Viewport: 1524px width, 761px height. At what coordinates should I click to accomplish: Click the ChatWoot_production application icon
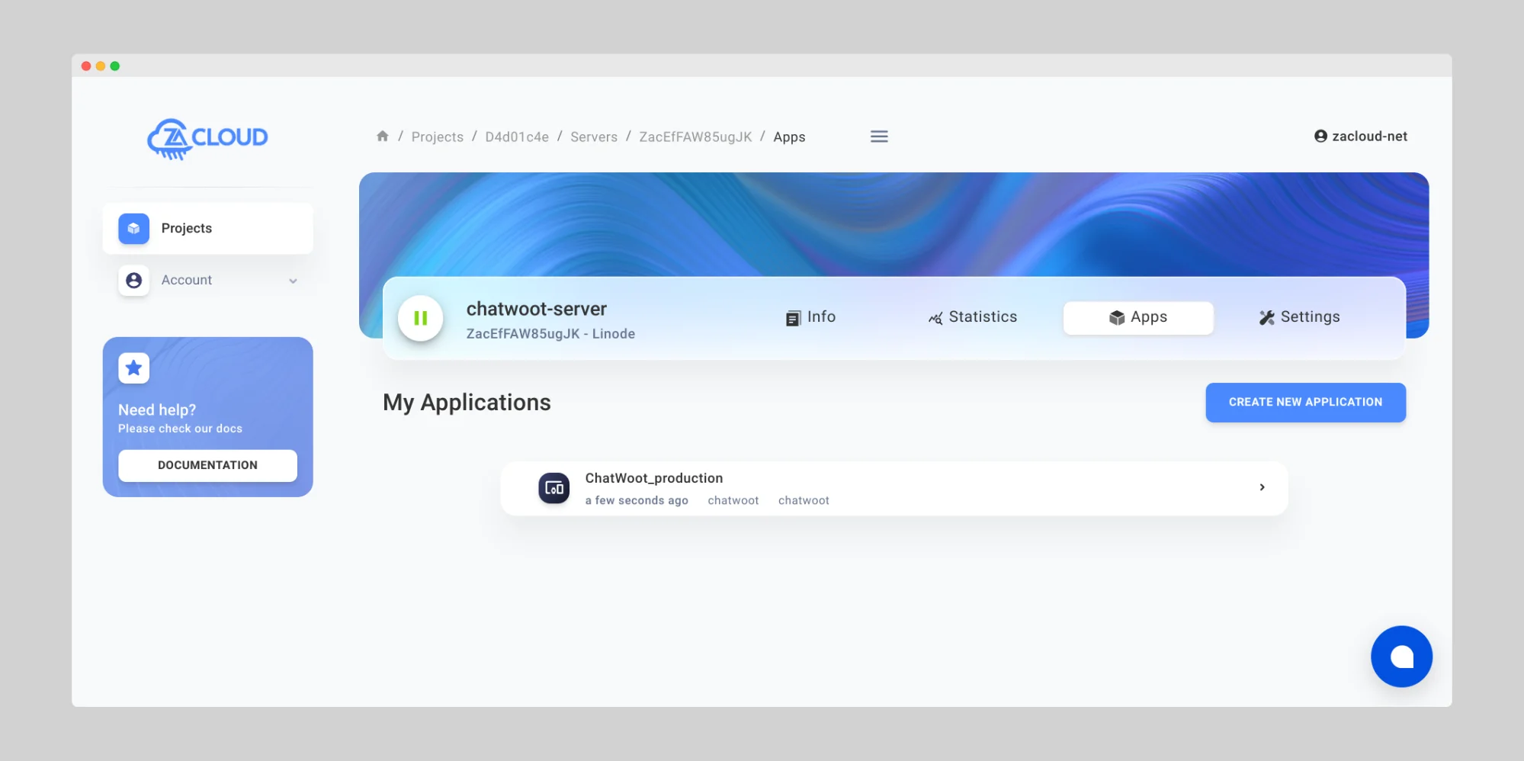[x=553, y=487]
